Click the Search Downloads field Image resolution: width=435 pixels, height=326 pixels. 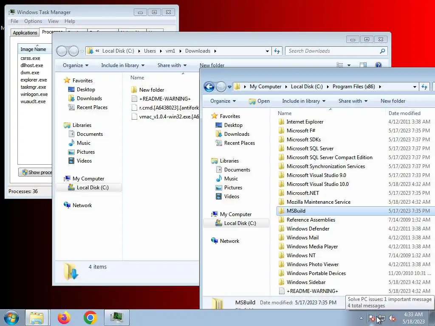[332, 51]
